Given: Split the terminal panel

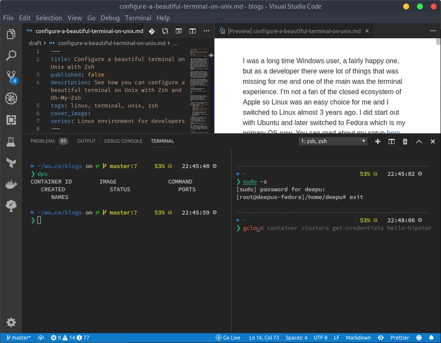Looking at the screenshot, I should point(391,142).
